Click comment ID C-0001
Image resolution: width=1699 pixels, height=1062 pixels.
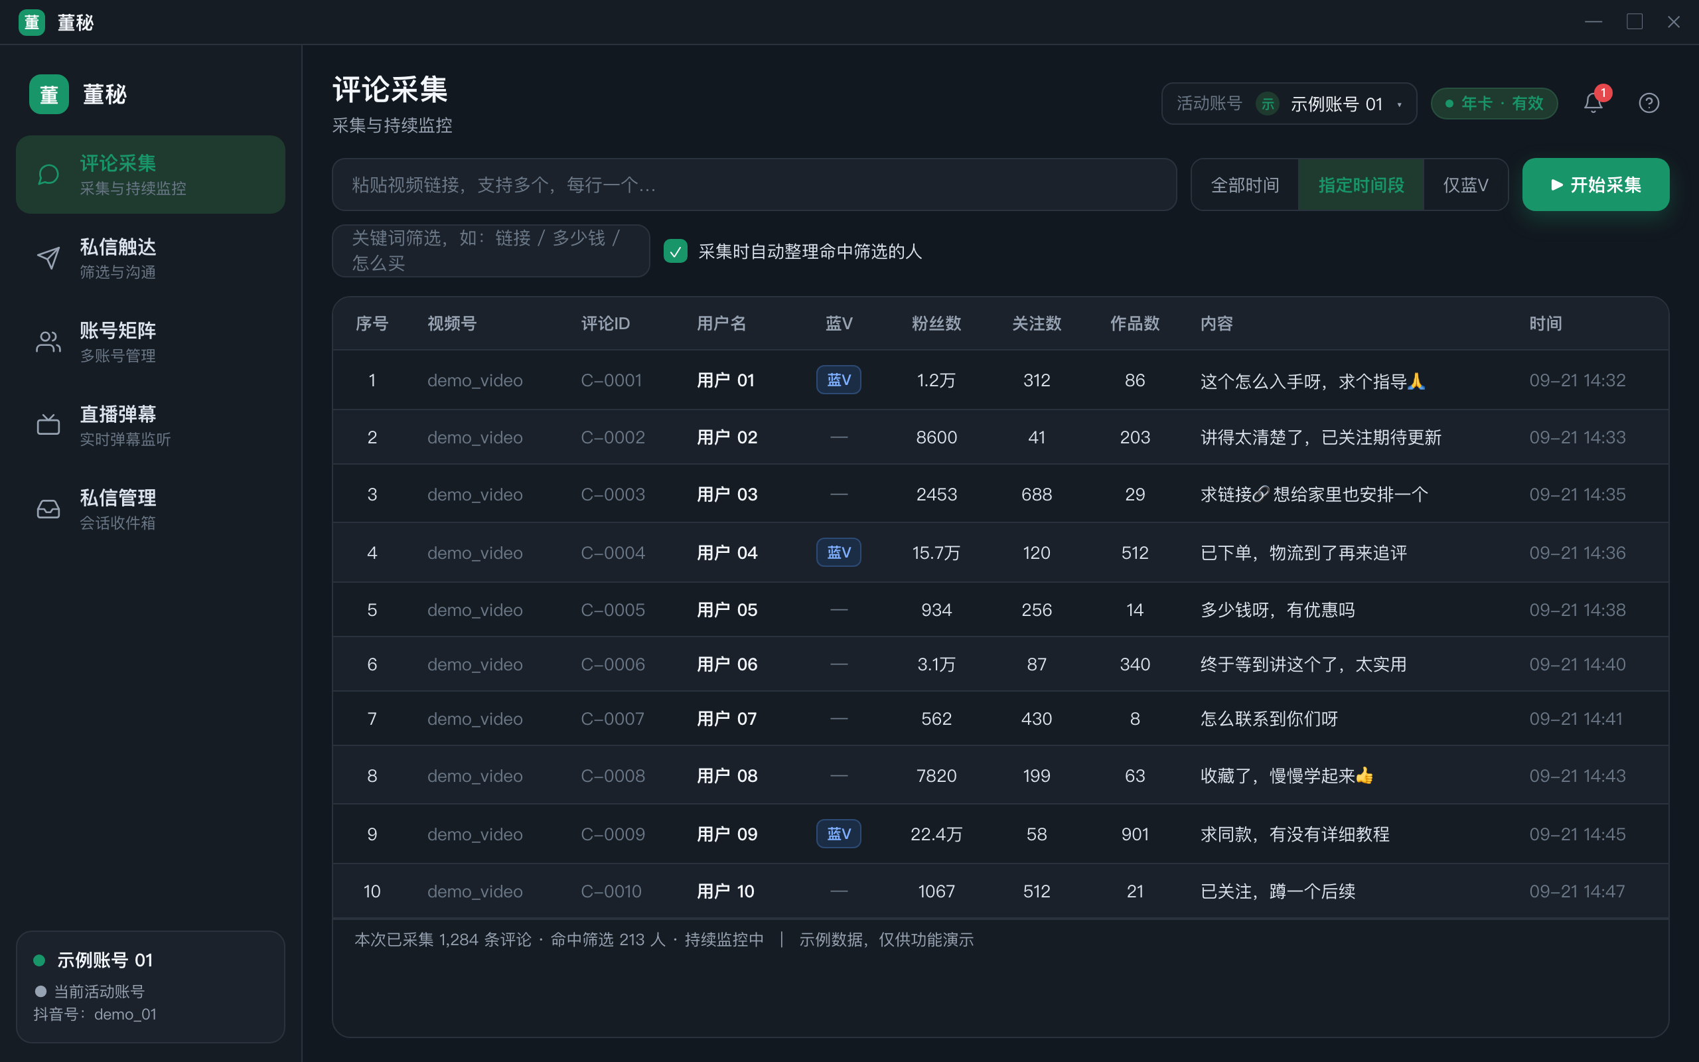pyautogui.click(x=611, y=380)
